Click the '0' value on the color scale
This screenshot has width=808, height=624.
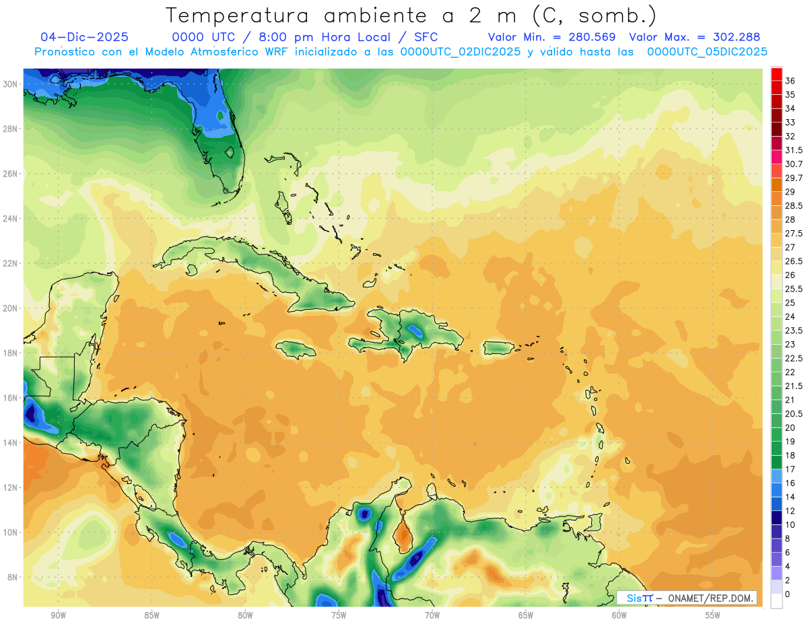(788, 594)
